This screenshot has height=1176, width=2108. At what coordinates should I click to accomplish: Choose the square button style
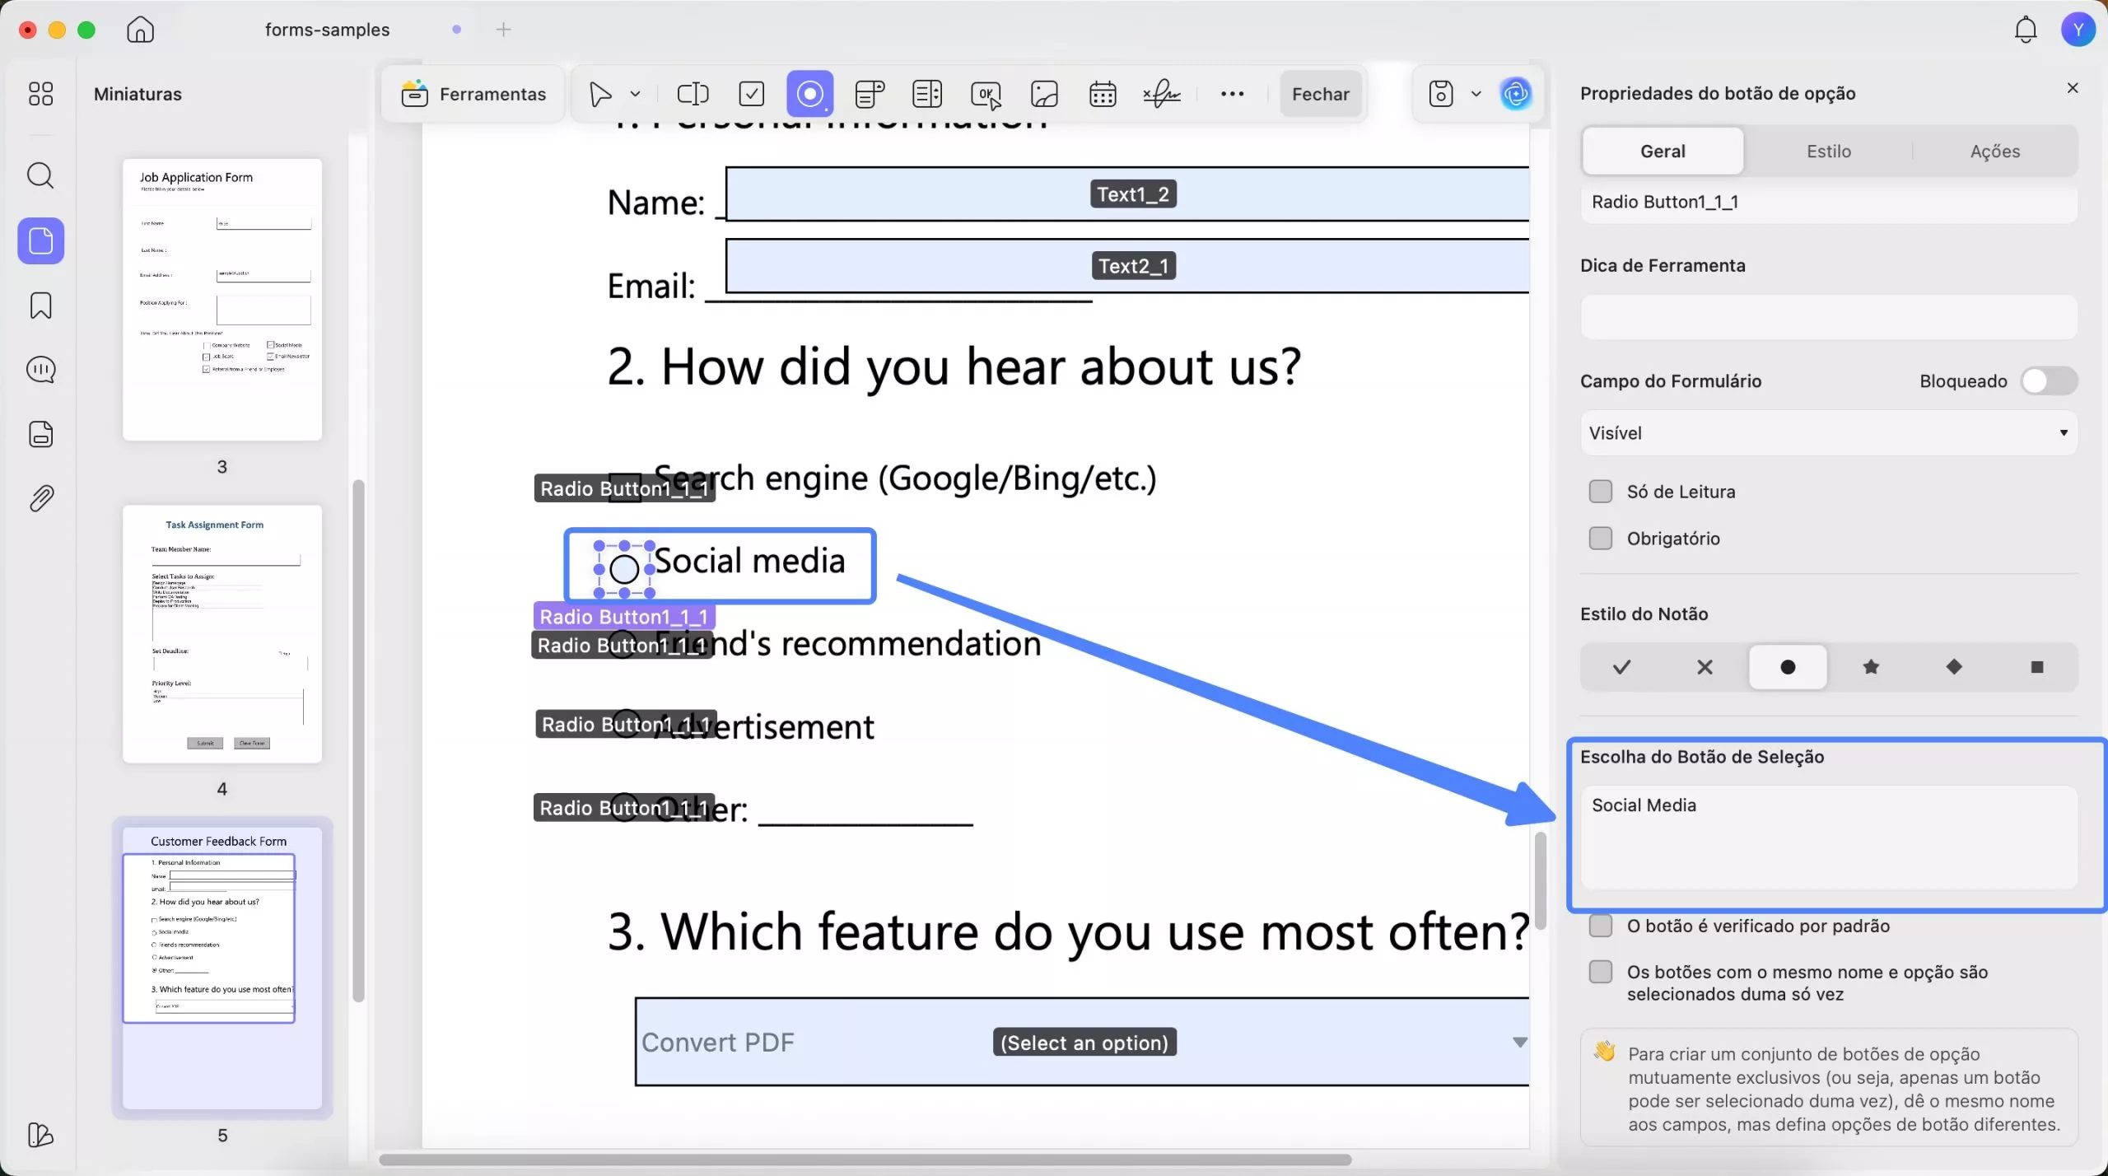pos(2037,667)
